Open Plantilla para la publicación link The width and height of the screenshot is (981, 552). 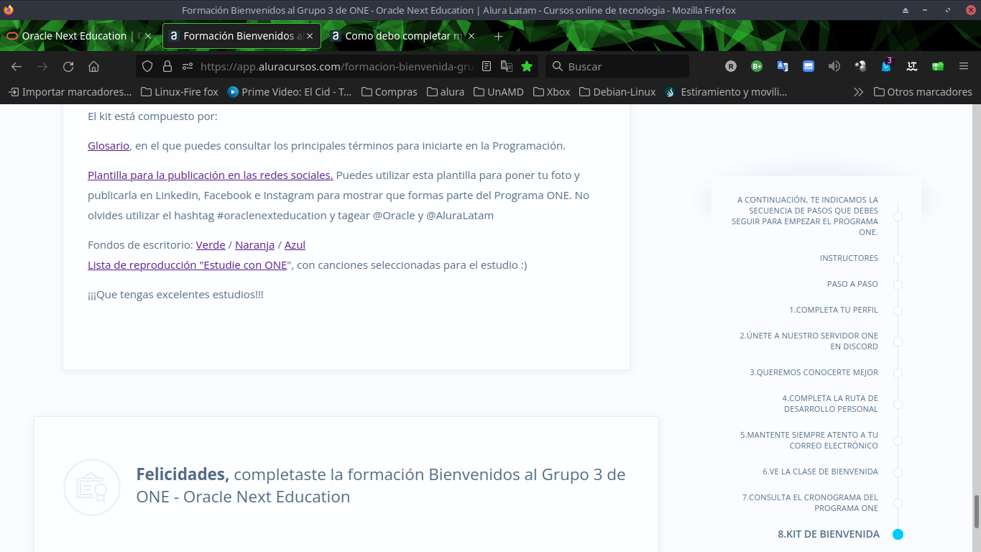coord(210,175)
